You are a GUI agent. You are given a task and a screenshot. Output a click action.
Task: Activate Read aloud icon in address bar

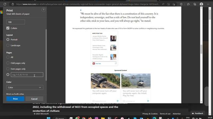[163, 4]
